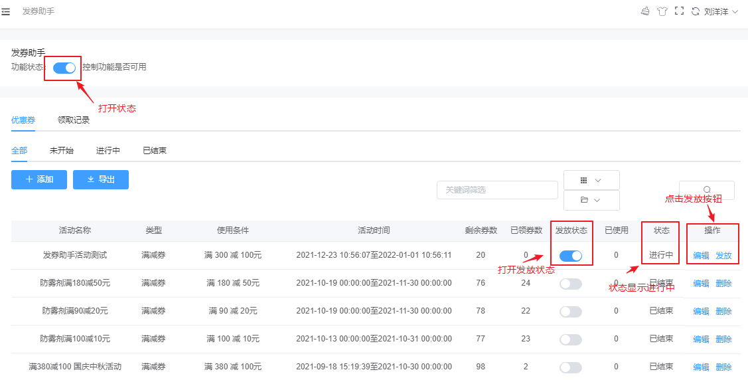This screenshot has height=380, width=748.
Task: Click the grid column-display icon button
Action: coord(591,180)
